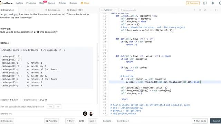Click the 'Follow up:' heading text
The height and width of the screenshot is (124, 221).
pyautogui.click(x=5, y=29)
